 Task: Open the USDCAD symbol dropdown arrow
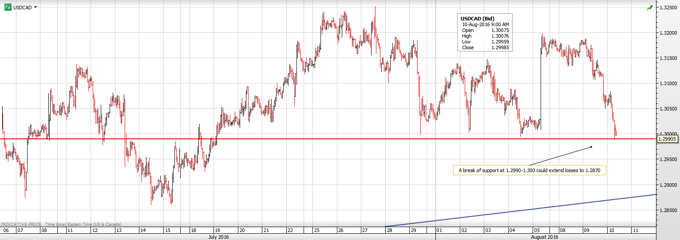point(36,8)
